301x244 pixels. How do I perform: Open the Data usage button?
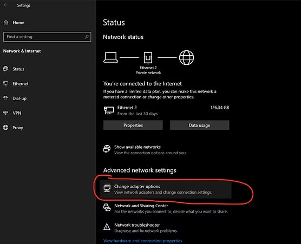[x=199, y=125]
